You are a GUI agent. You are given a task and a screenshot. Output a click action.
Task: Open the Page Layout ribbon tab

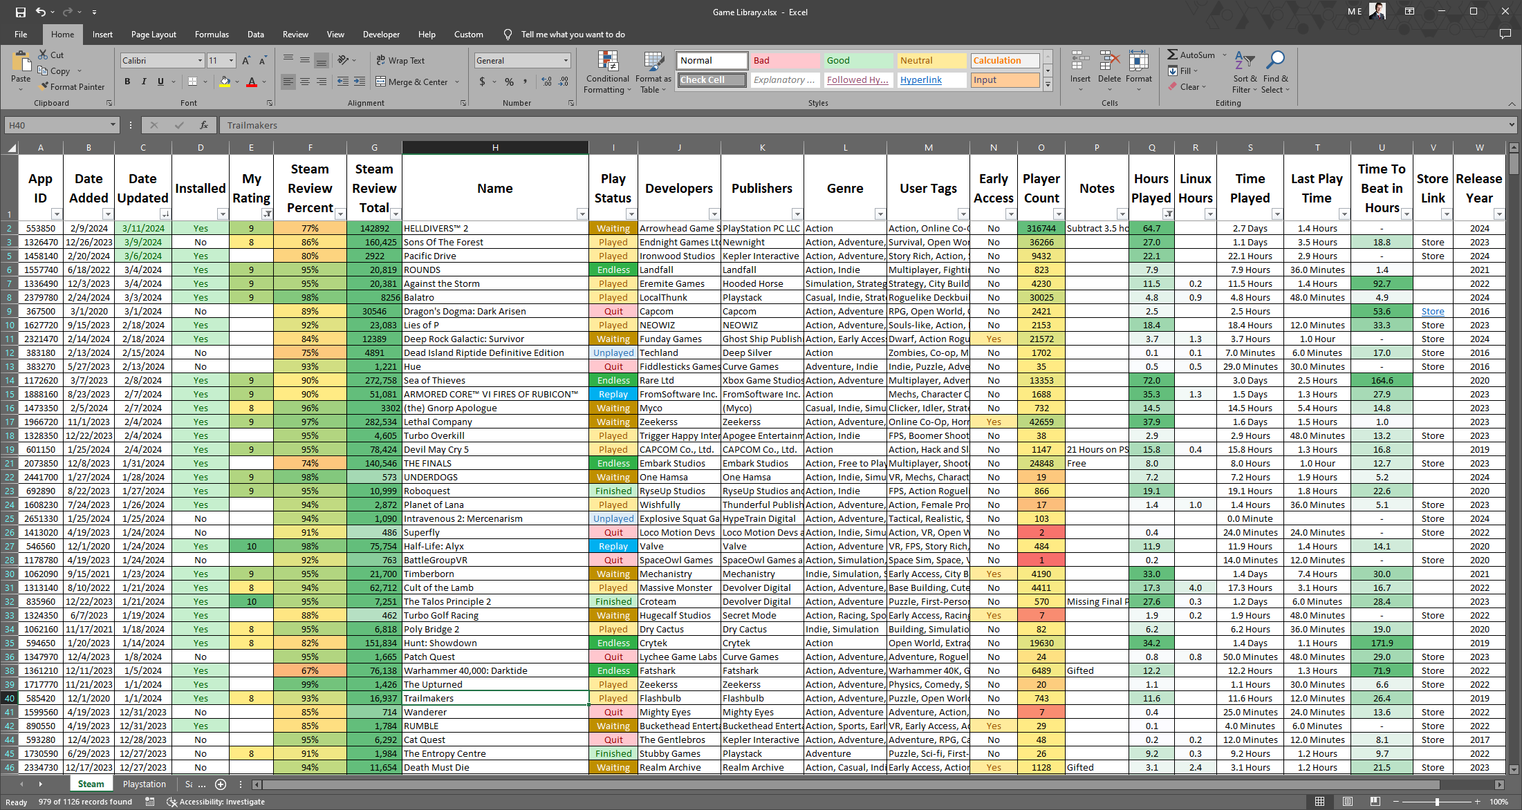(154, 35)
